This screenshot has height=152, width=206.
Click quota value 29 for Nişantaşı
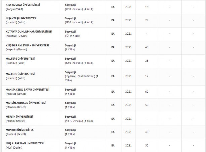[147, 20]
